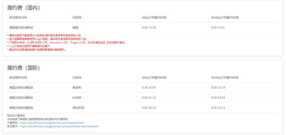Click the 履约费（国内）section heading
The width and height of the screenshot is (286, 135).
pyautogui.click(x=24, y=8)
